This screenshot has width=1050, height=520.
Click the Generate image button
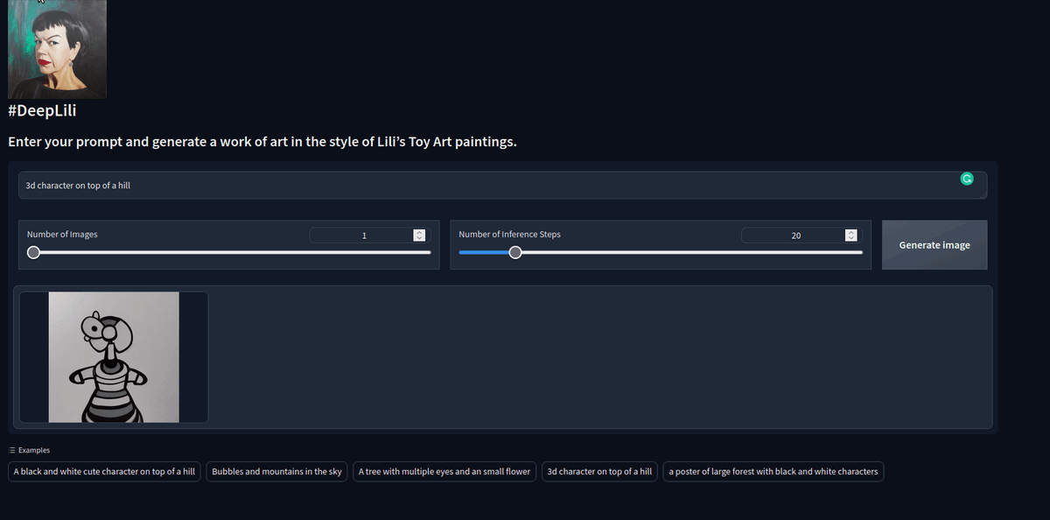[x=934, y=245]
